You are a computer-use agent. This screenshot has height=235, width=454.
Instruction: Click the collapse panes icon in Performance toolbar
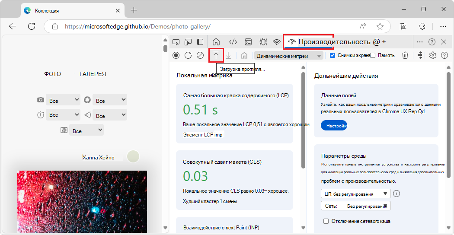tap(421, 55)
